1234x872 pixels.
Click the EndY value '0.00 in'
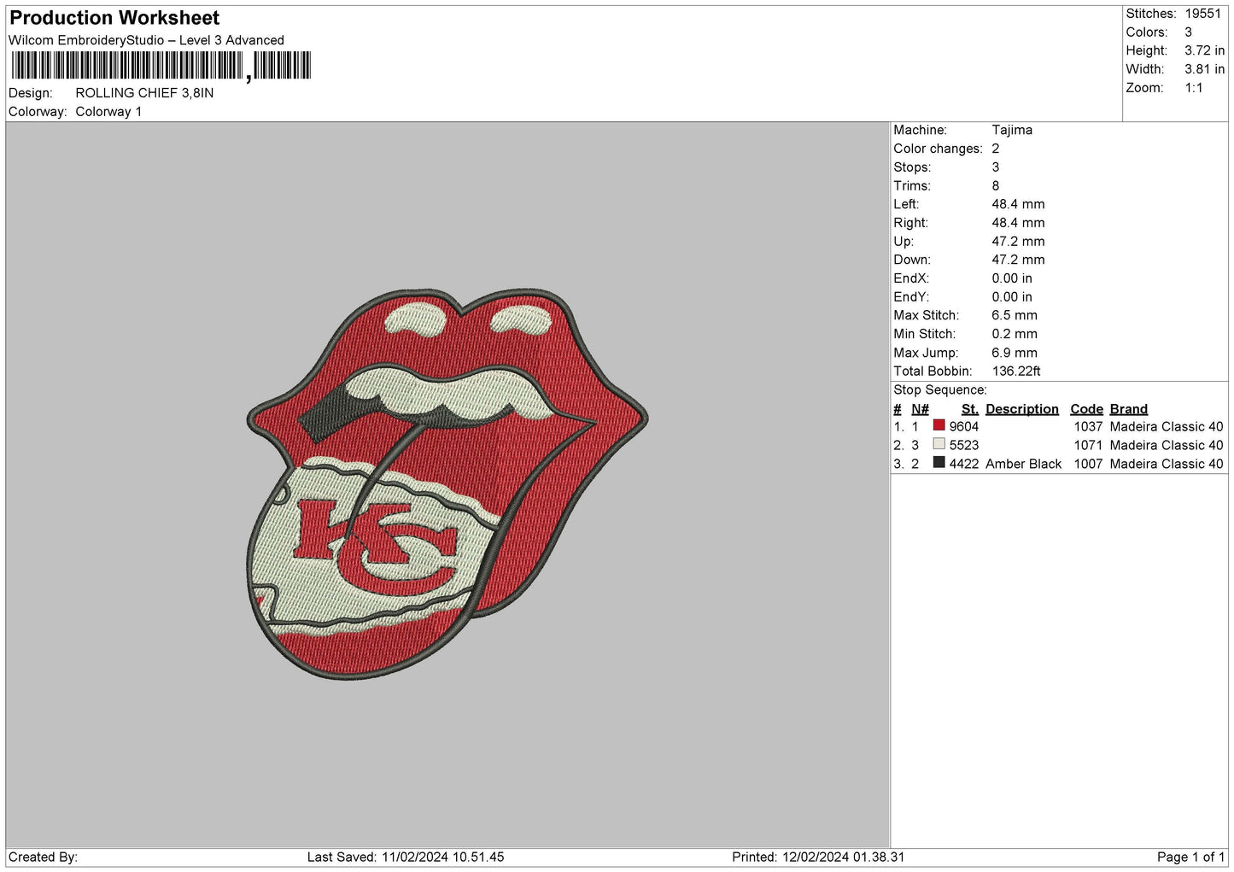pyautogui.click(x=1012, y=297)
